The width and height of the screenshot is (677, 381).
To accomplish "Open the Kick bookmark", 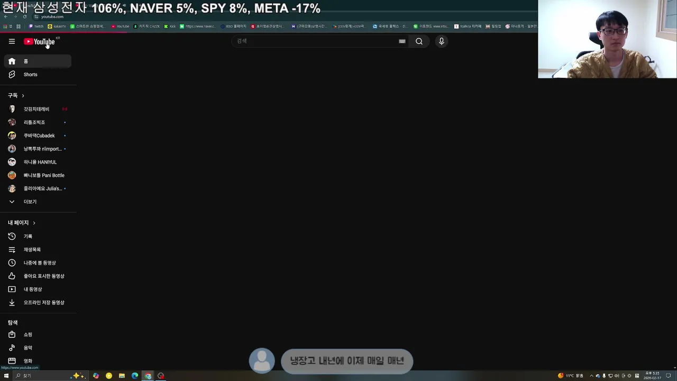I will [x=170, y=26].
